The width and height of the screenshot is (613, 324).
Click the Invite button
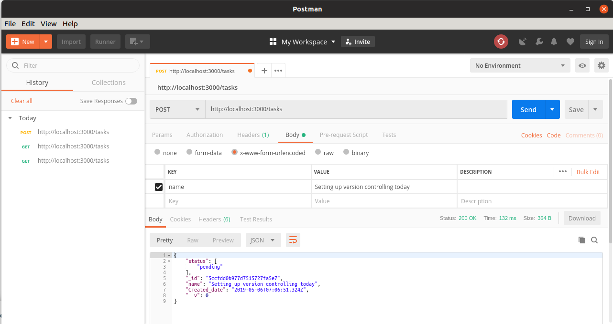click(358, 42)
